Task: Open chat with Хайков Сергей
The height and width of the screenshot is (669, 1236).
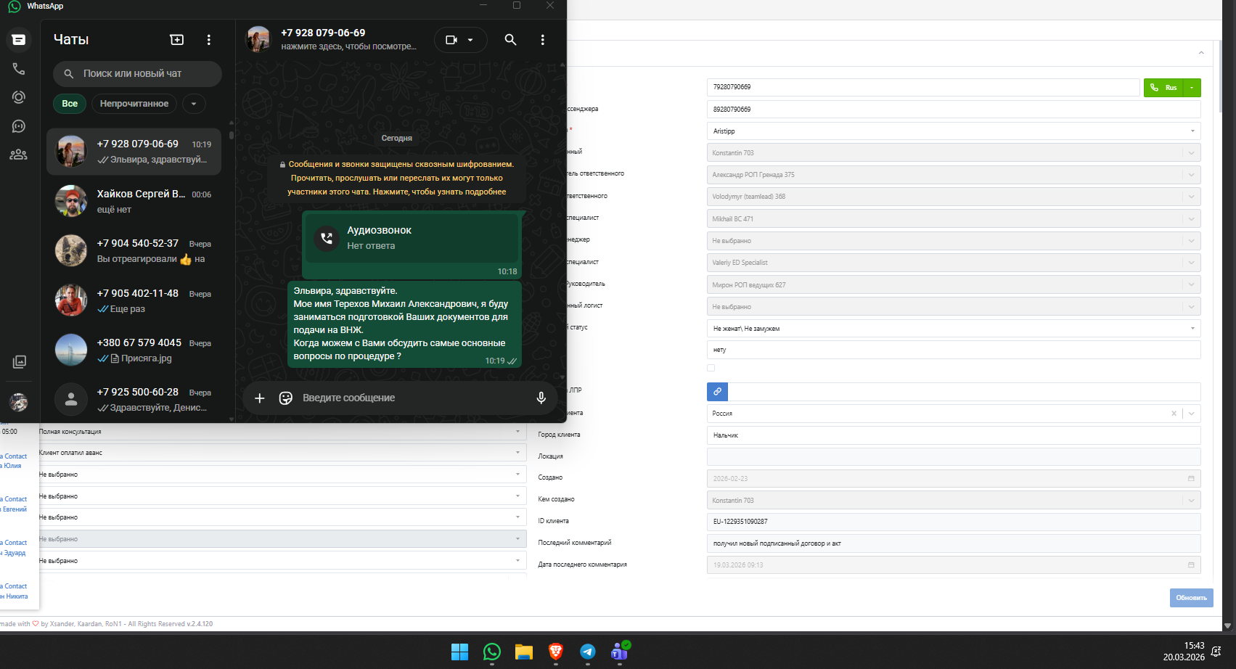Action: coord(134,201)
